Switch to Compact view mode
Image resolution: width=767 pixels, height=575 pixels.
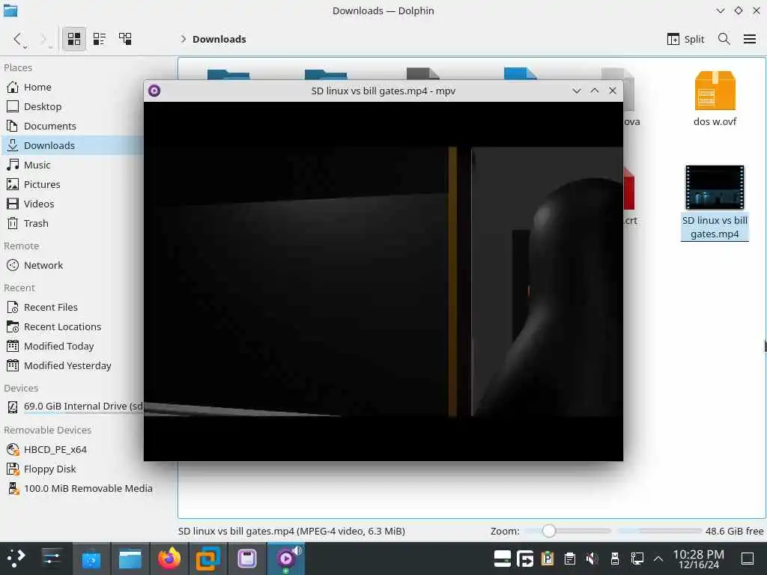click(100, 39)
